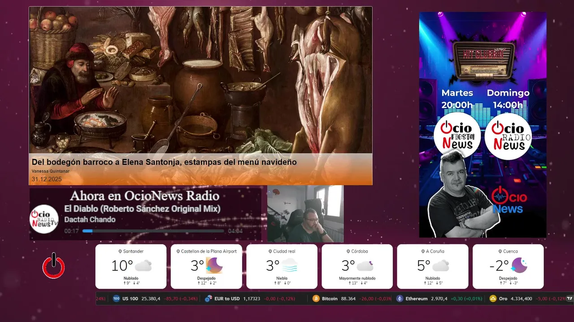Click the song progress bar

153,231
